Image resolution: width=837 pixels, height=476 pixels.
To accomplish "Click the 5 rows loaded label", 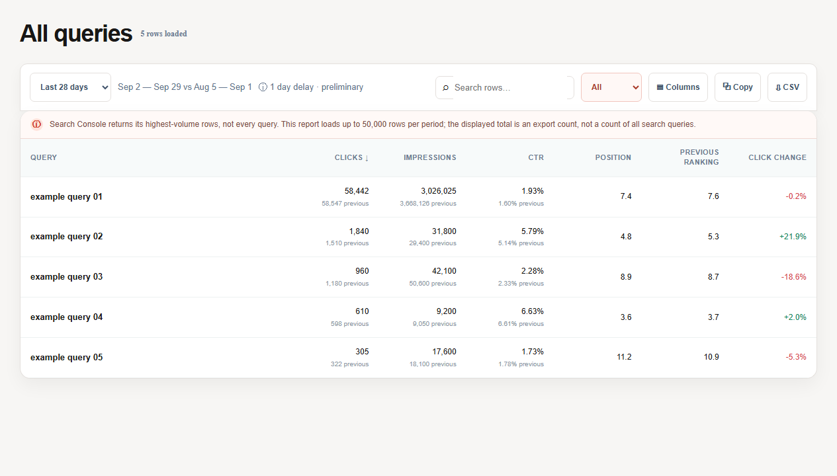I will tap(163, 34).
